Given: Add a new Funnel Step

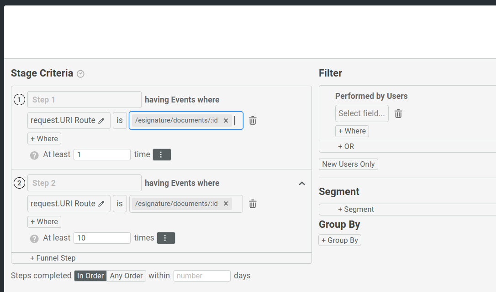Looking at the screenshot, I should pyautogui.click(x=53, y=258).
